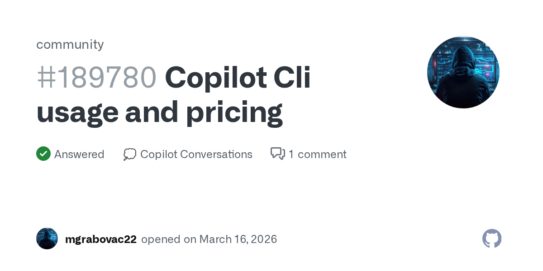Select the "usage and pricing" title line

(x=159, y=112)
